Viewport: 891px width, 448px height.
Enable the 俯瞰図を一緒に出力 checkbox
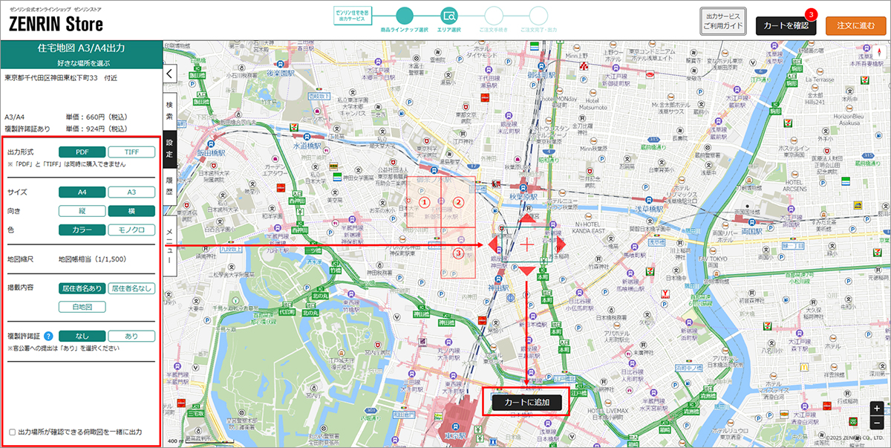[12, 432]
